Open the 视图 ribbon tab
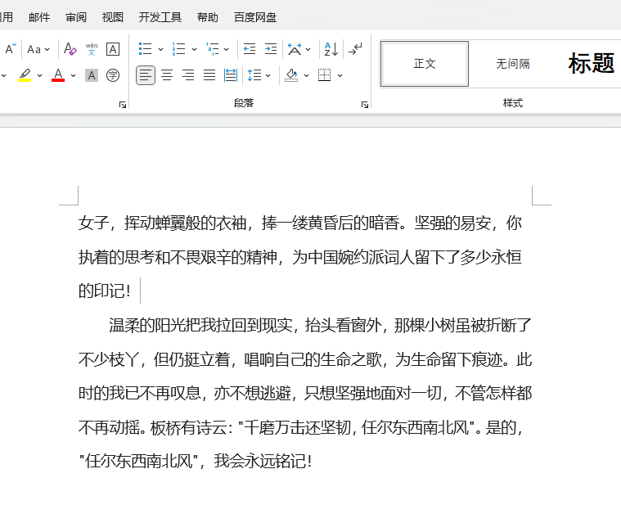 click(113, 17)
